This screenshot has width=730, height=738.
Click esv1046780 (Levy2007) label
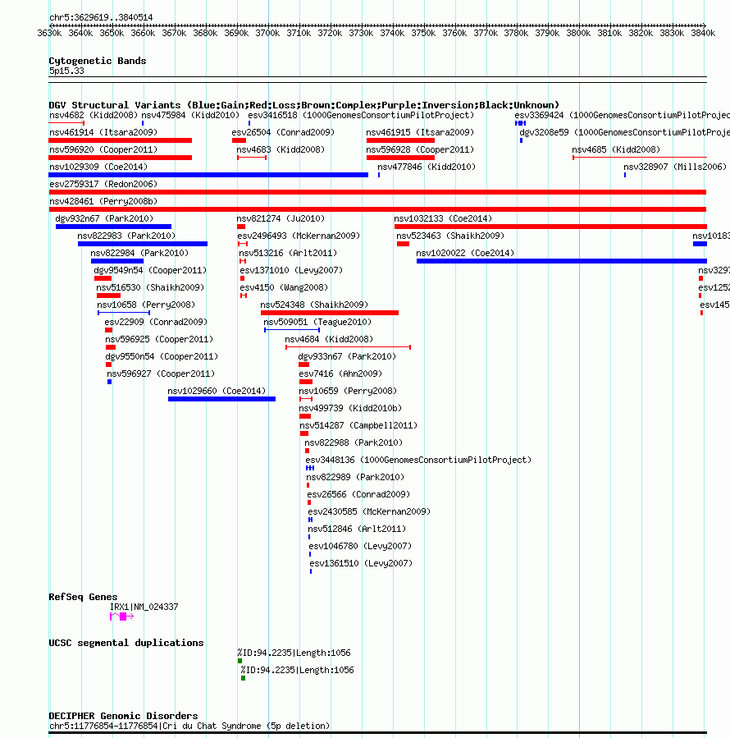360,547
